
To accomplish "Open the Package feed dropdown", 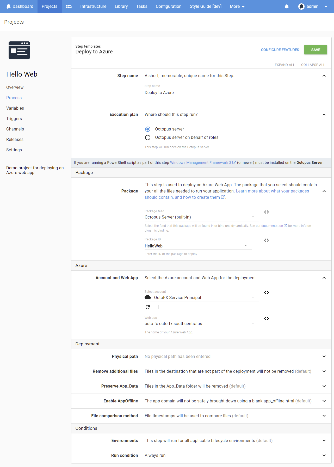I will tap(200, 217).
